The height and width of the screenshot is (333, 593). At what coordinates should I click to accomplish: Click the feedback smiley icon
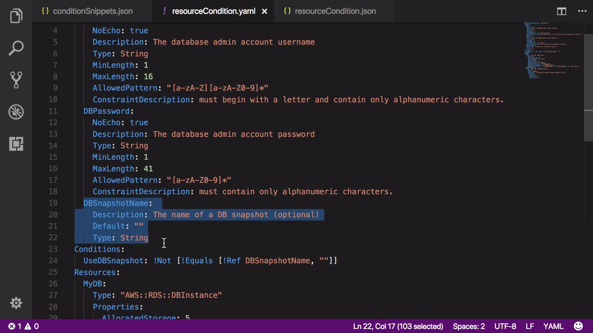tap(578, 326)
